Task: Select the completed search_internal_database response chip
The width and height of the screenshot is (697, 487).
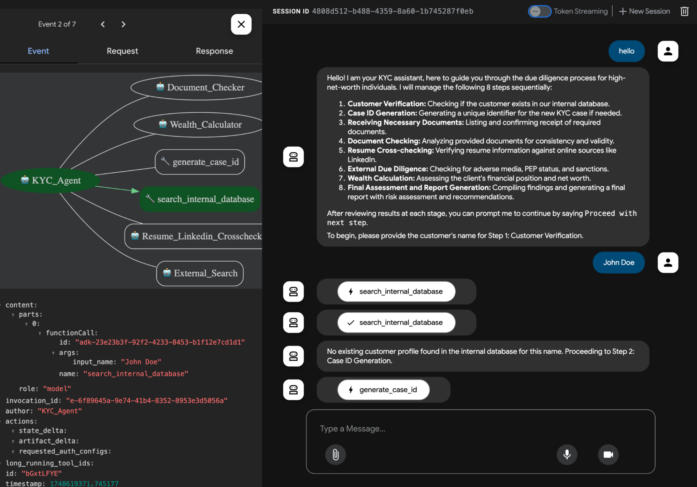Action: [396, 322]
